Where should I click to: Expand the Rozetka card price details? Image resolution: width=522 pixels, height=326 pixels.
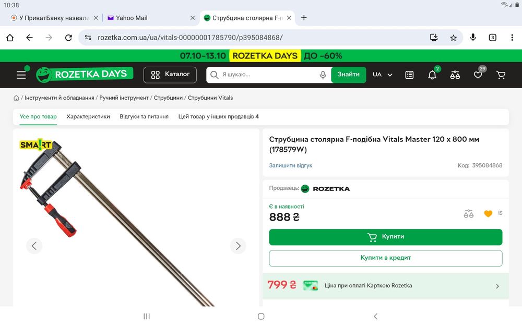point(497,286)
